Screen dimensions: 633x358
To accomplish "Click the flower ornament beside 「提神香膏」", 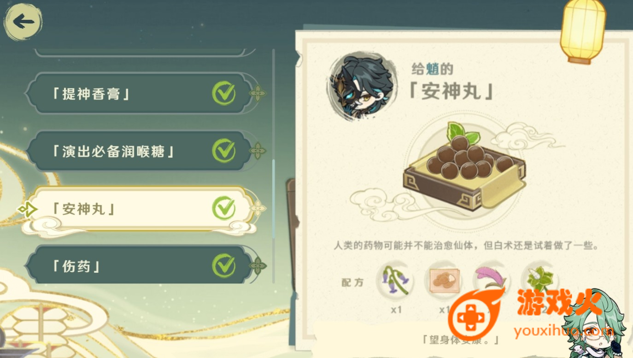I will coord(258,94).
